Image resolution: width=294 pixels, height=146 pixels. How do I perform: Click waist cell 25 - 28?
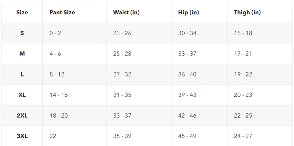tap(122, 54)
